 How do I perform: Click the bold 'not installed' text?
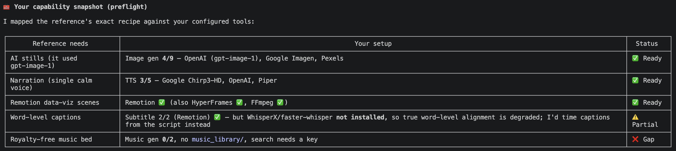[x=360, y=117]
